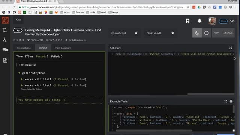Screen dimensions: 240x135
Task: Click the blue Z extension icon
Action: coord(215,7)
